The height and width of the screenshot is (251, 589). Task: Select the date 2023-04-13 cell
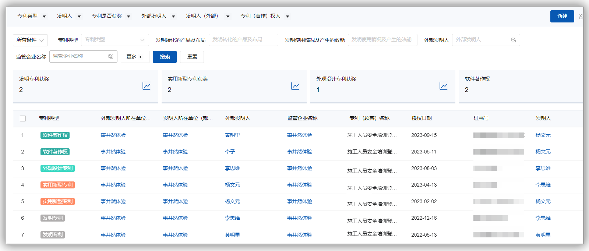[x=424, y=185]
